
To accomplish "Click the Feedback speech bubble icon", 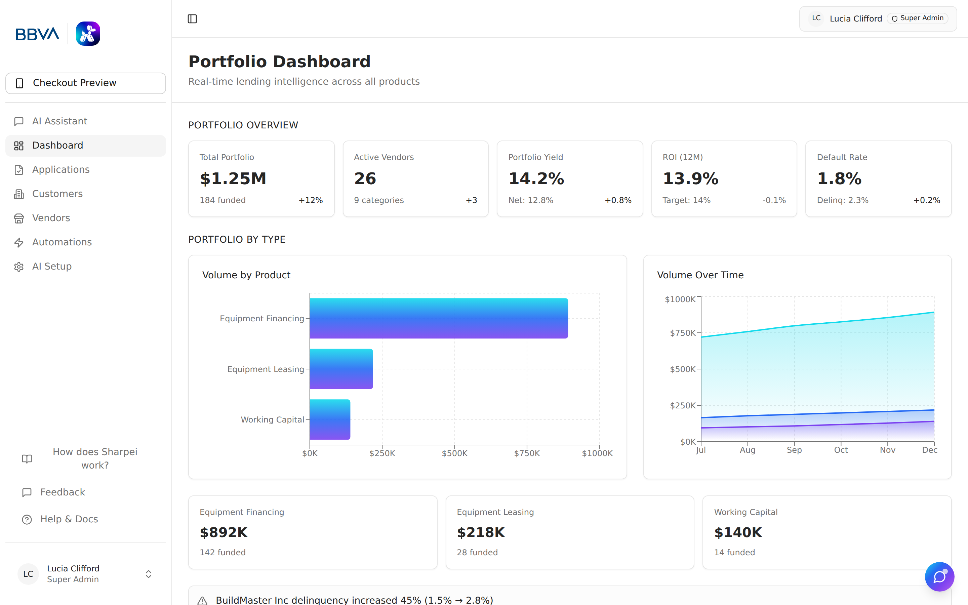I will [x=27, y=492].
